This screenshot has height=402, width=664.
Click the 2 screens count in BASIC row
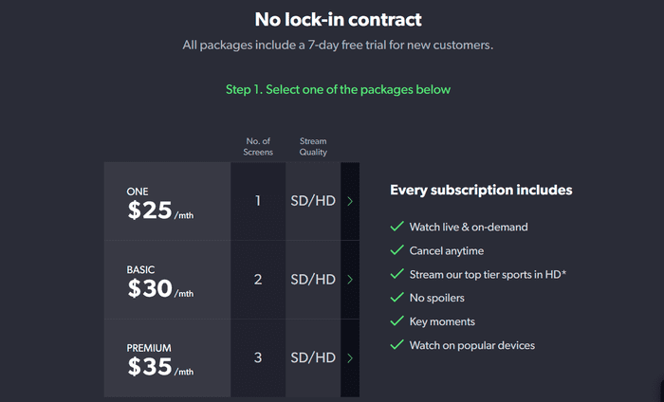(x=258, y=280)
